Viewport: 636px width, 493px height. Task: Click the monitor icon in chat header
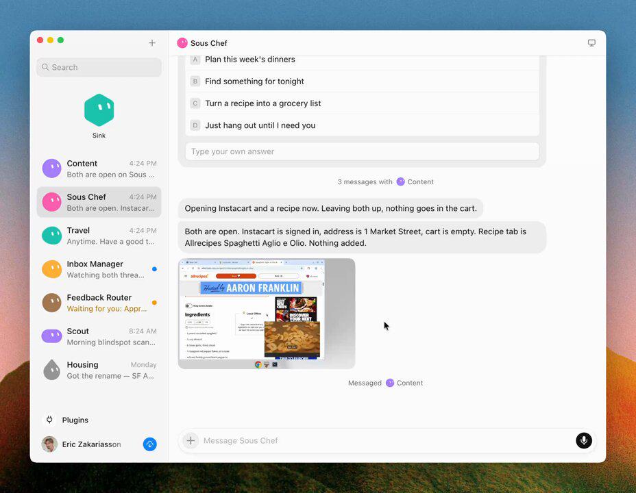pos(591,43)
